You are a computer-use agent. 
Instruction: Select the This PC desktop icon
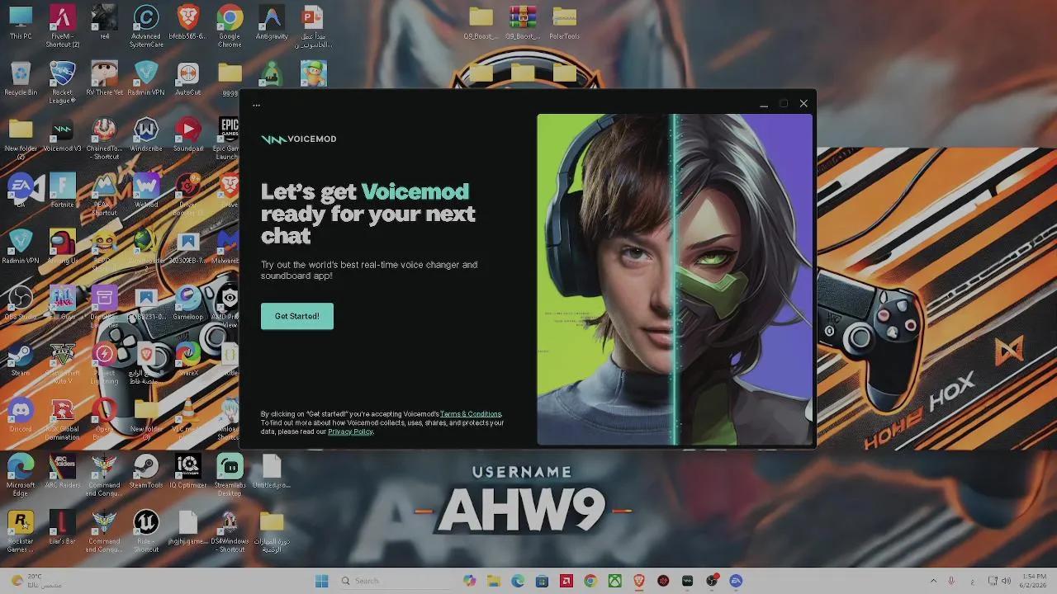pyautogui.click(x=21, y=23)
